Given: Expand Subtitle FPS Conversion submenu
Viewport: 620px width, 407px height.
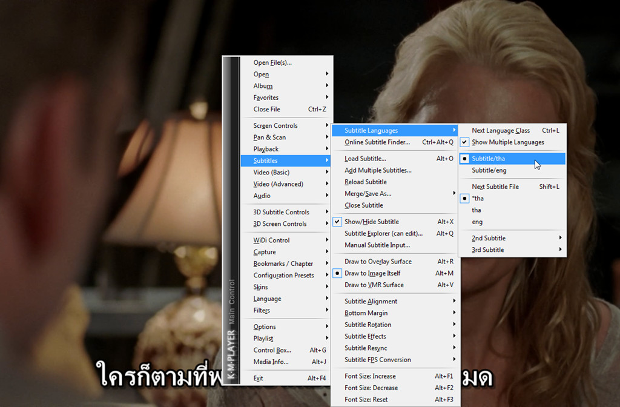Looking at the screenshot, I should pyautogui.click(x=394, y=360).
